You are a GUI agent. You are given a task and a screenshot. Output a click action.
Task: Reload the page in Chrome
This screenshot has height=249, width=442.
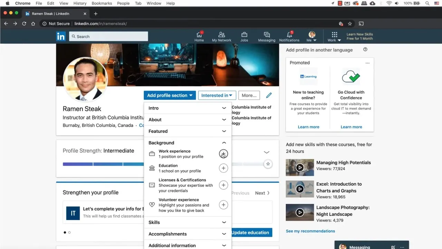click(x=24, y=24)
